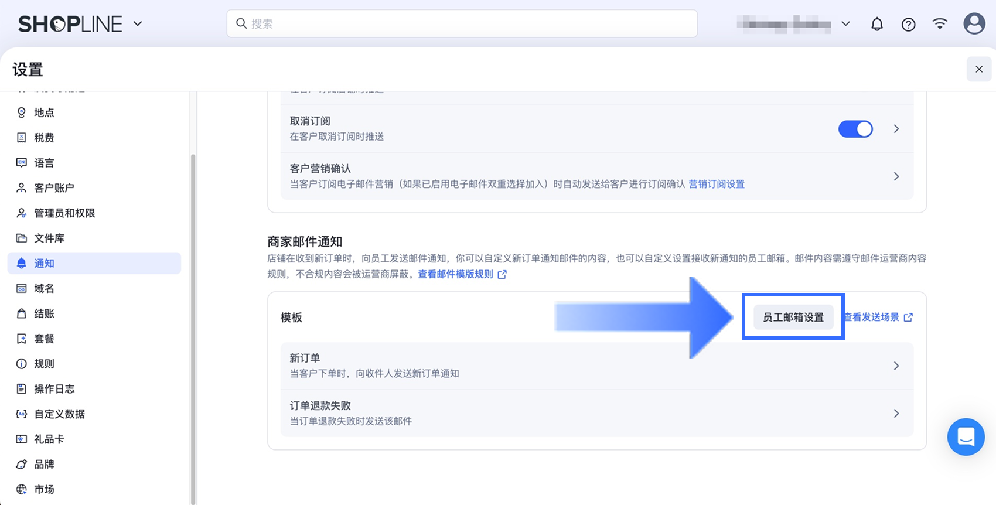Open the store name dropdown arrow
This screenshot has width=996, height=505.
coord(845,24)
